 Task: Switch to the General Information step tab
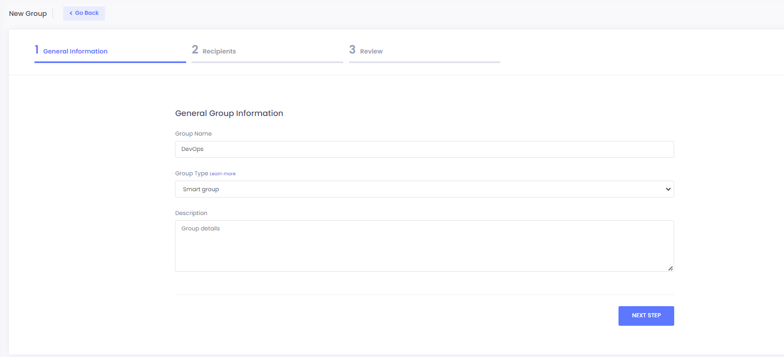tap(75, 51)
